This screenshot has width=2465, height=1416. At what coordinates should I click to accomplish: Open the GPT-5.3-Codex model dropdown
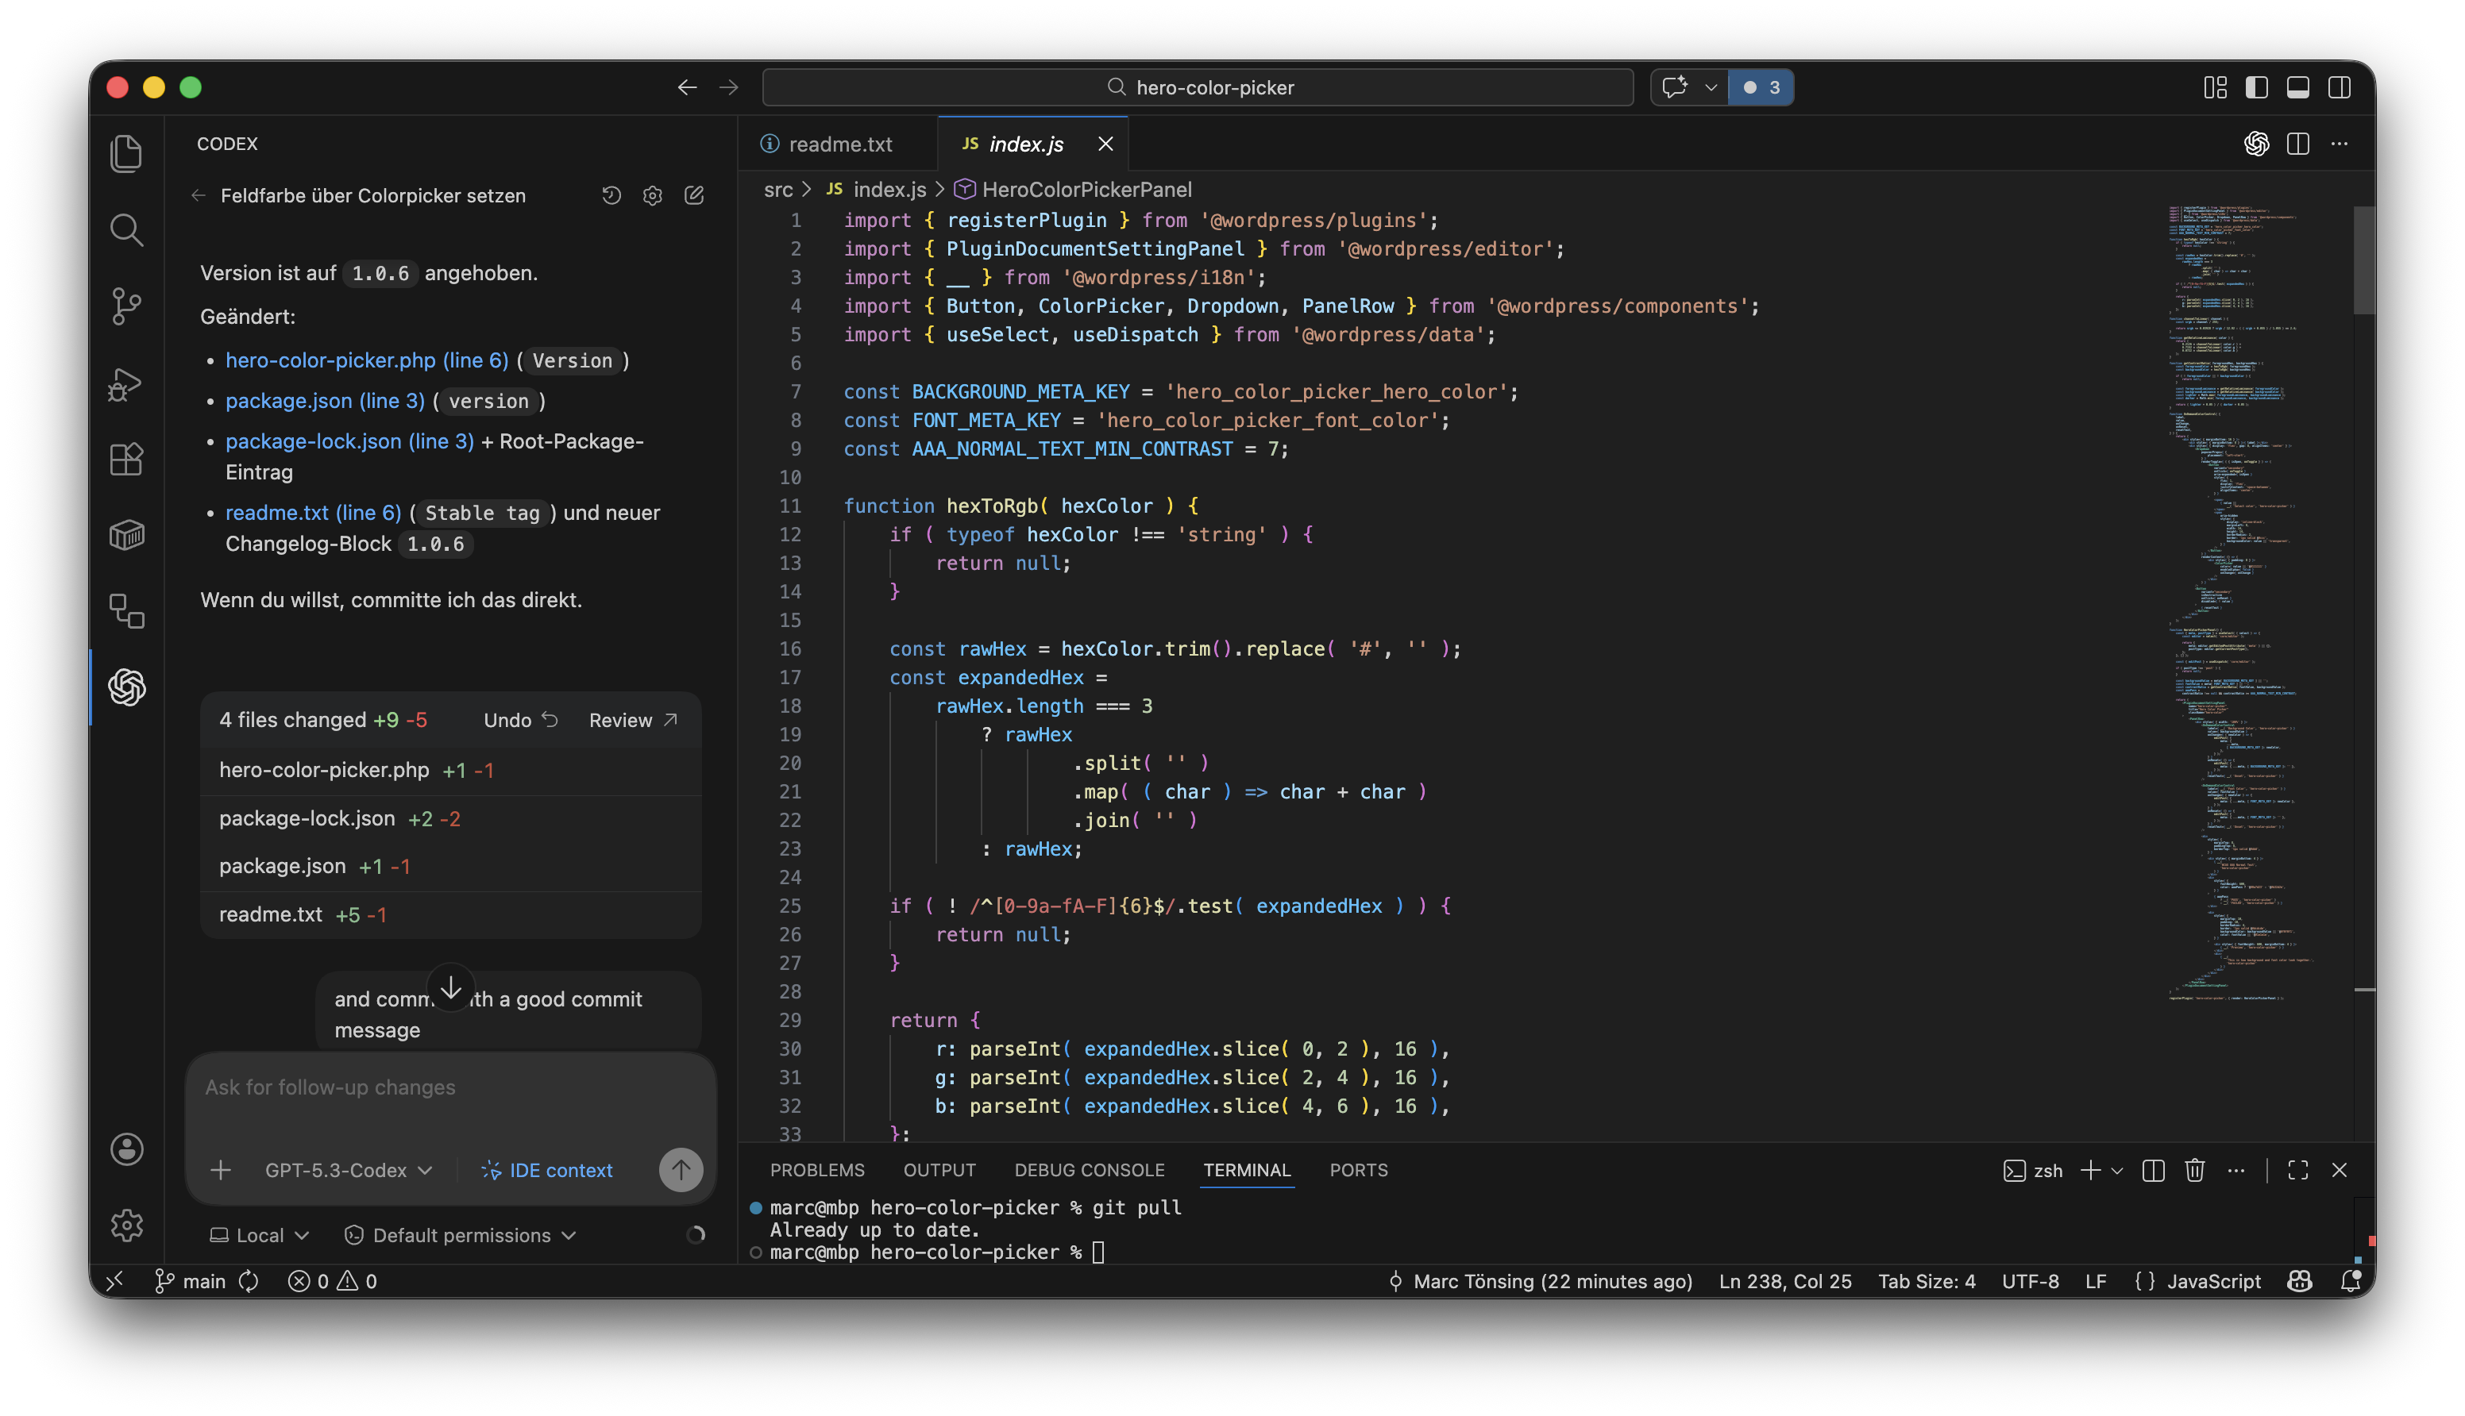349,1170
